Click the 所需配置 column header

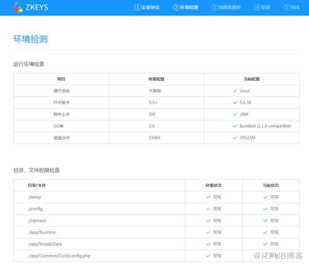(x=156, y=79)
